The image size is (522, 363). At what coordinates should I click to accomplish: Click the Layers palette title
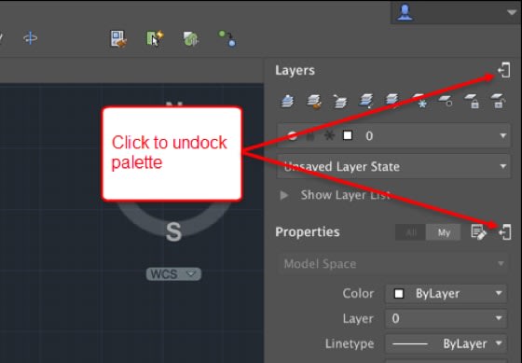point(295,70)
